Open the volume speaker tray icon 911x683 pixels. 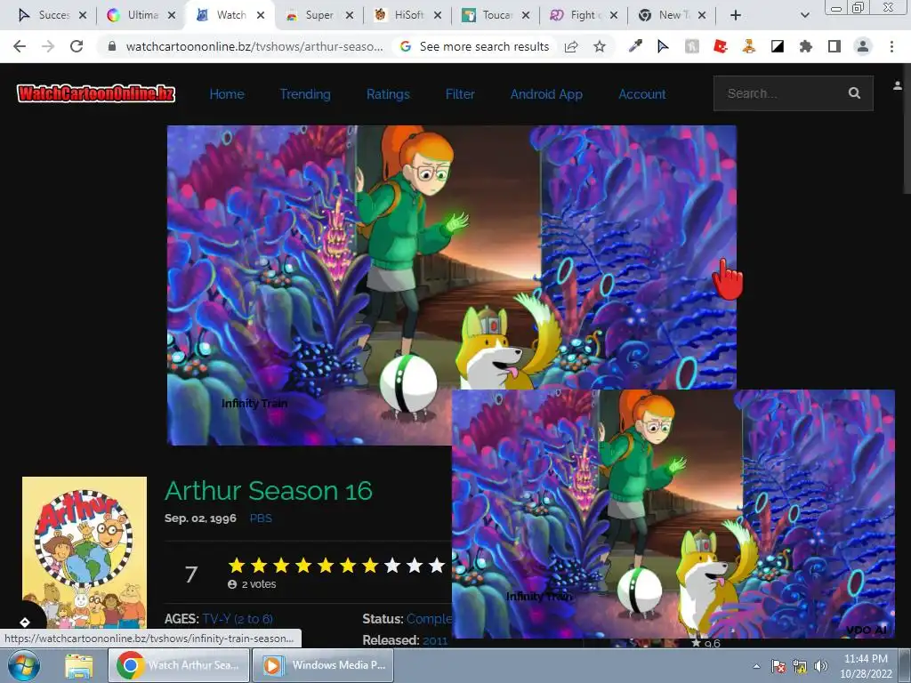coord(820,666)
